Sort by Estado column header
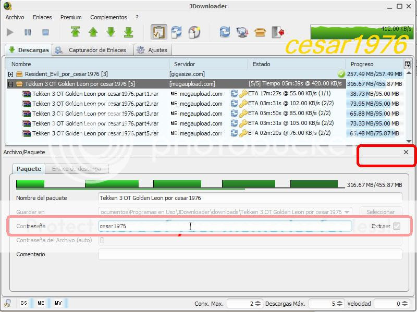 pos(297,64)
